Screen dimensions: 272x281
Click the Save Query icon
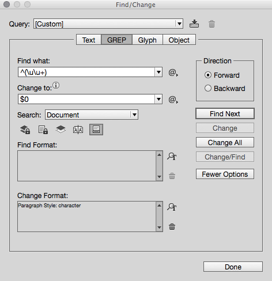tap(194, 24)
